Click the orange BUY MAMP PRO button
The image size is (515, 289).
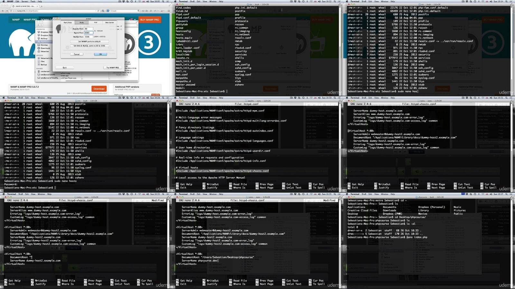coord(150,20)
